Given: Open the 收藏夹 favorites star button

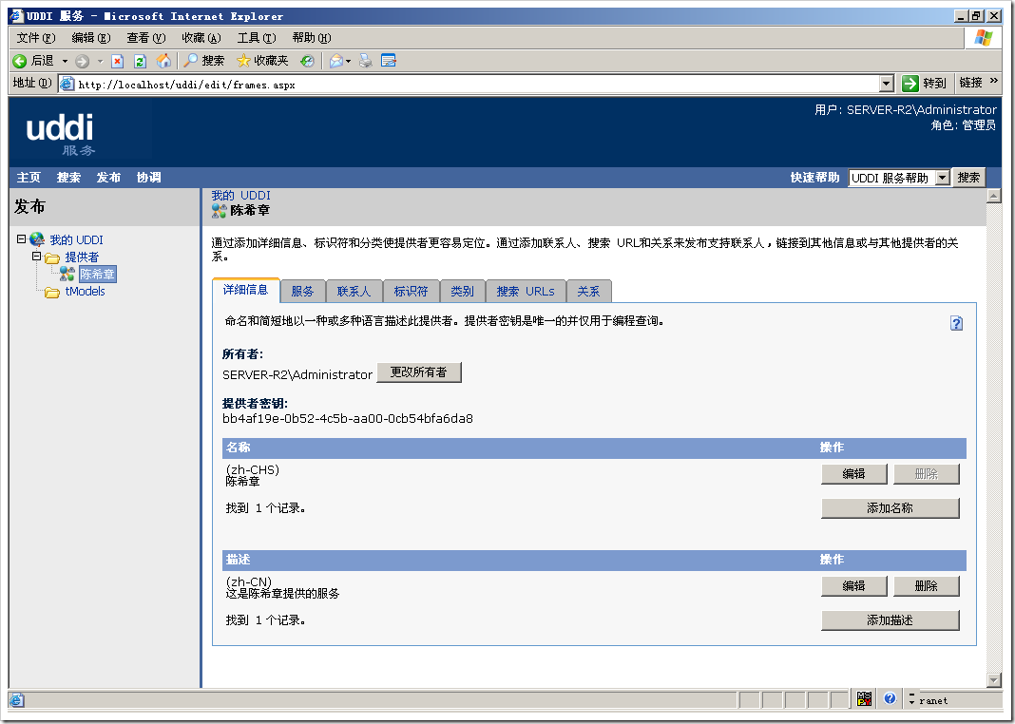Looking at the screenshot, I should click(262, 61).
